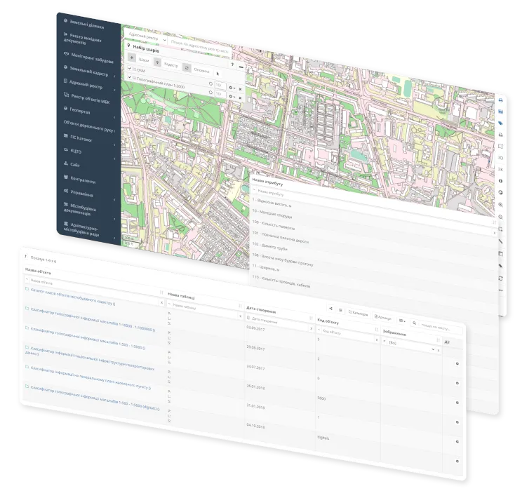Image resolution: width=515 pixels, height=491 pixels.
Task: Click the gear icon in 26.01.2018 row
Action: [457, 422]
